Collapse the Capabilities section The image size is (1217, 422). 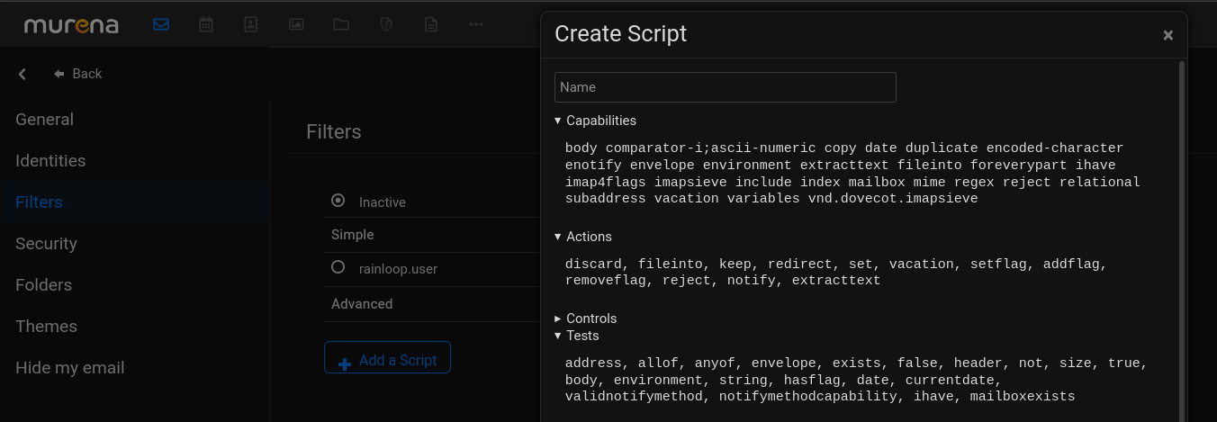(x=596, y=121)
